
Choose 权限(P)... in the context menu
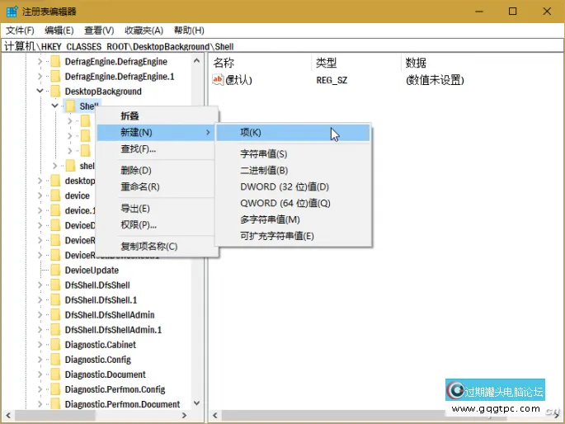(157, 225)
